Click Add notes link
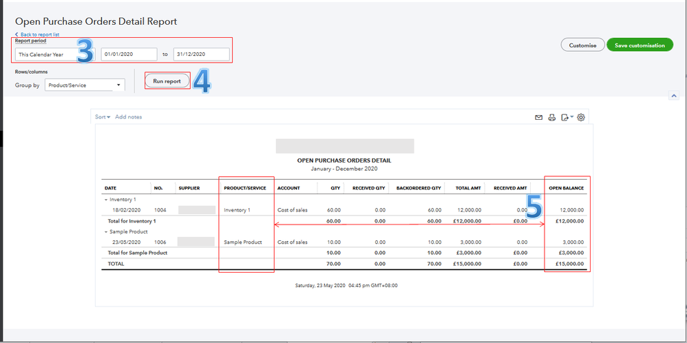The image size is (687, 343). click(x=128, y=117)
